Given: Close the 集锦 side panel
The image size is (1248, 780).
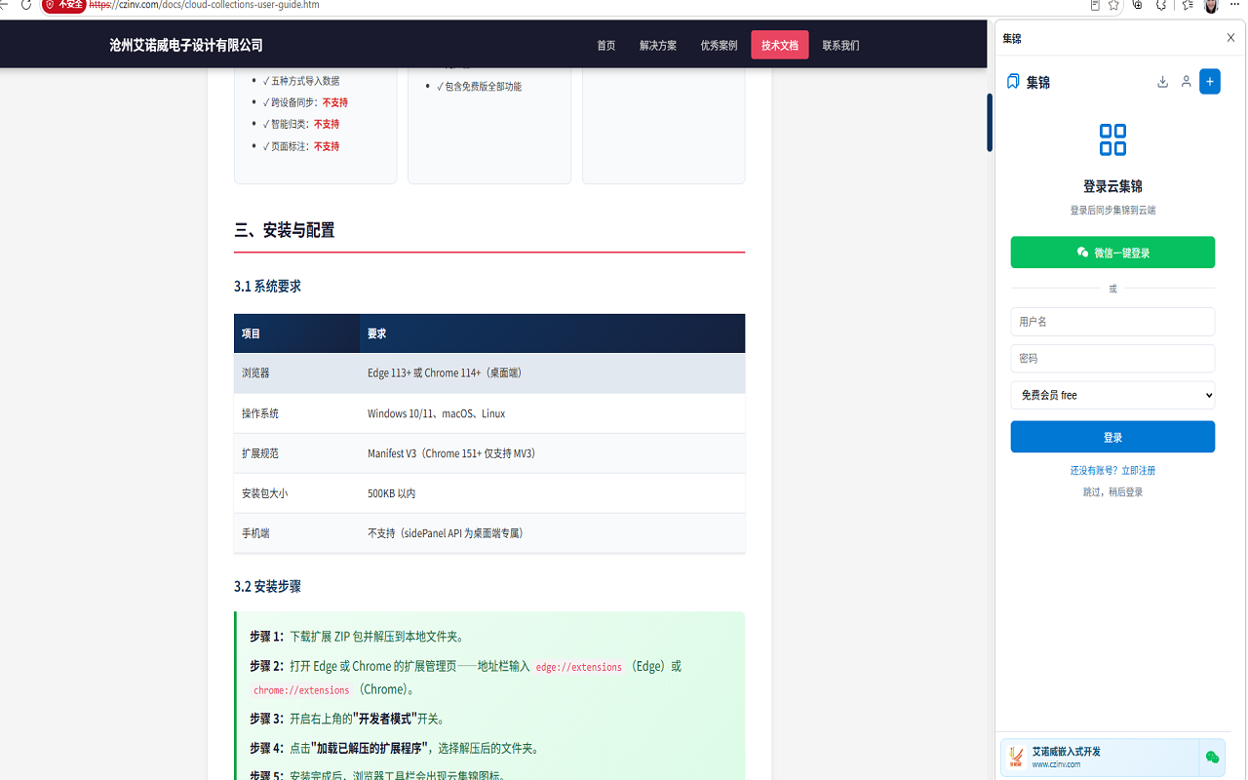Looking at the screenshot, I should (x=1230, y=38).
